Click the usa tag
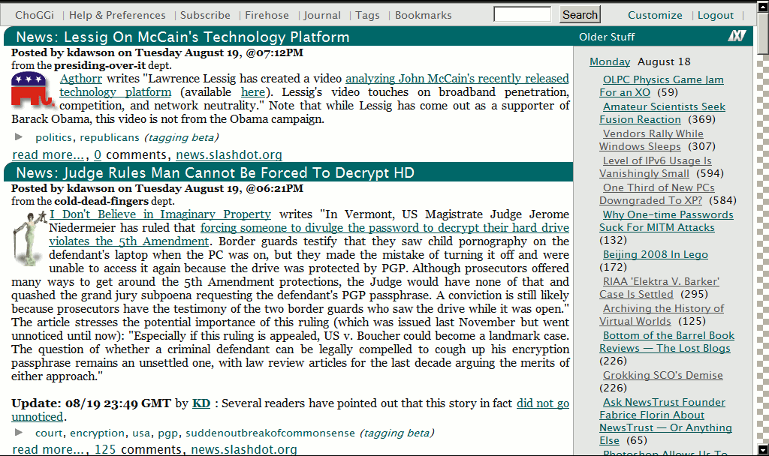 [x=141, y=433]
